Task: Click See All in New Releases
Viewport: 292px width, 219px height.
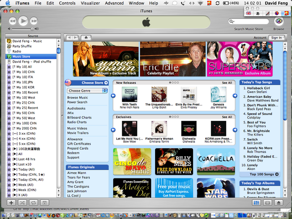Action: tap(227, 83)
